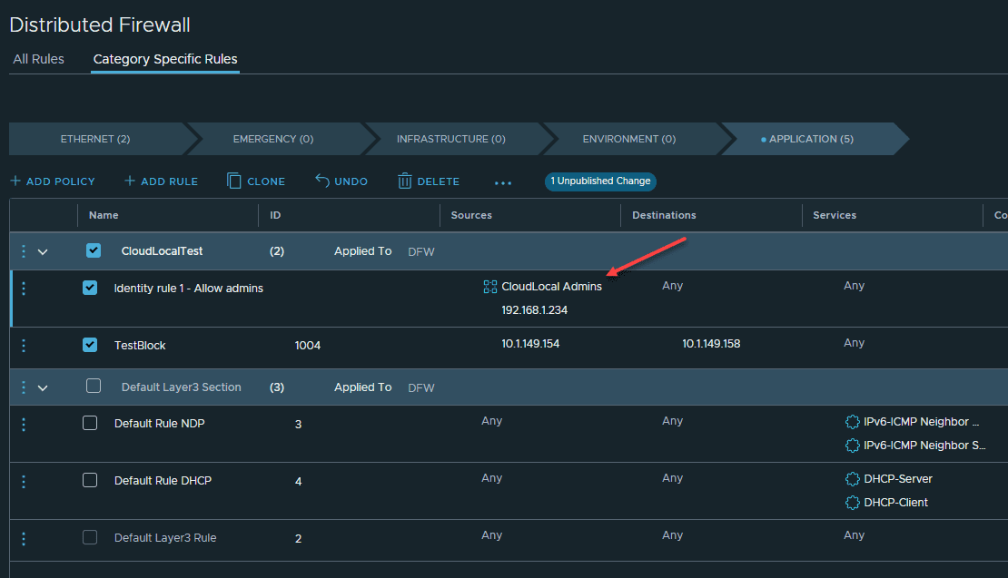Click the Delete trash icon
This screenshot has width=1008, height=578.
[x=405, y=181]
